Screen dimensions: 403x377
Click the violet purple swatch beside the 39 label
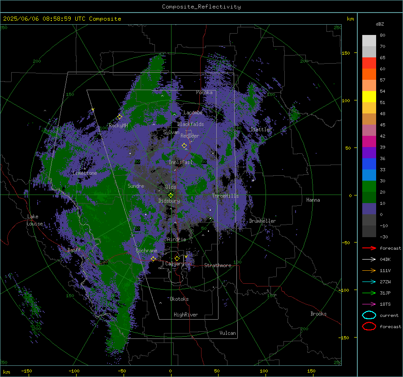[369, 153]
